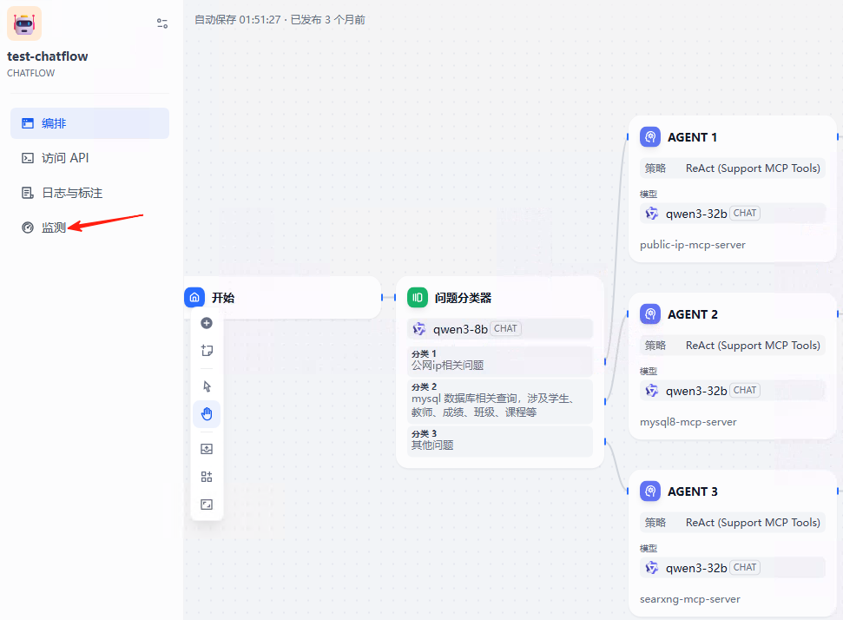Click AGENT 1 策略 ReAct strategy row
The width and height of the screenshot is (843, 620).
click(732, 168)
